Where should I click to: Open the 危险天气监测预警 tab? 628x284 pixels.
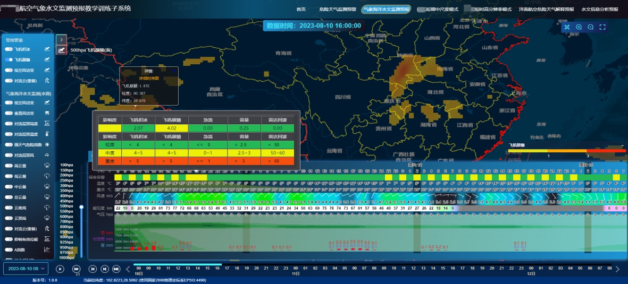coord(338,9)
